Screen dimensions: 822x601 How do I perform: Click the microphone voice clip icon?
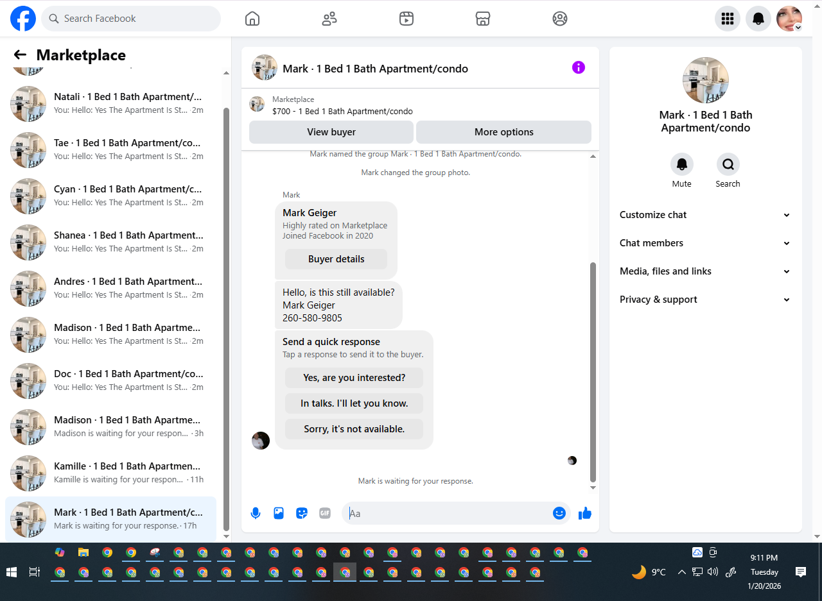[x=256, y=513]
